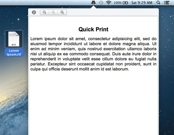Click the info button in preview popover
The height and width of the screenshot is (135, 174).
tap(34, 12)
